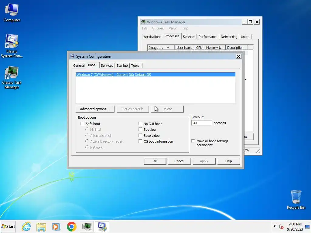Open the Tools tab

point(135,66)
